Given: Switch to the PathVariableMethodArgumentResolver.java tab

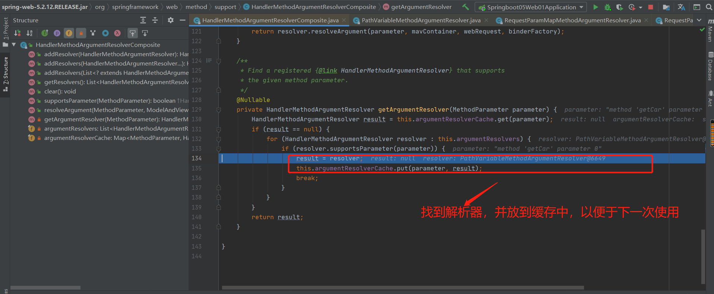Looking at the screenshot, I should point(421,20).
